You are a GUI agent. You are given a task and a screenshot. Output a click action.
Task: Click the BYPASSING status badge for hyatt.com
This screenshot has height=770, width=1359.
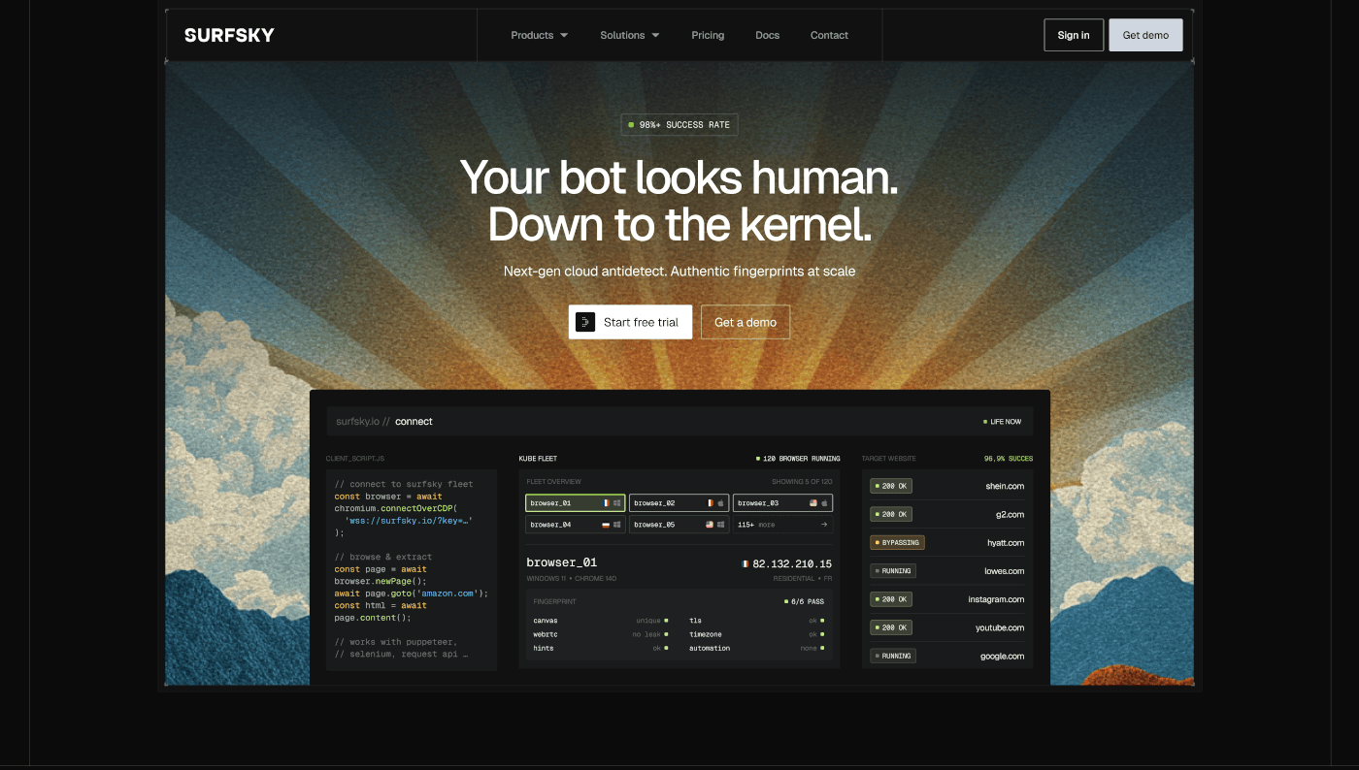tap(898, 543)
